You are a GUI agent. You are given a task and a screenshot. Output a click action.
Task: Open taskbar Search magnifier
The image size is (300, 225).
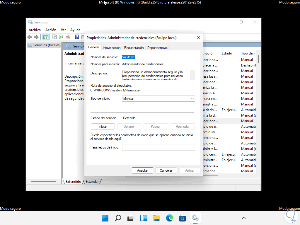[x=118, y=218]
